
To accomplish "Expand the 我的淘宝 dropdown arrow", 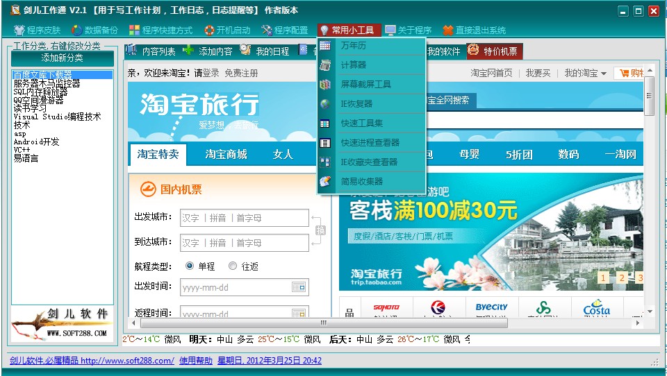I will [604, 74].
